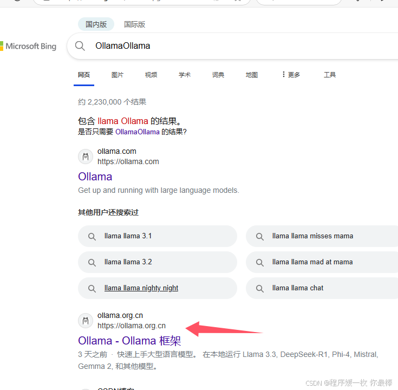Click the Microsoft Bing logo
This screenshot has width=398, height=390.
click(x=28, y=46)
